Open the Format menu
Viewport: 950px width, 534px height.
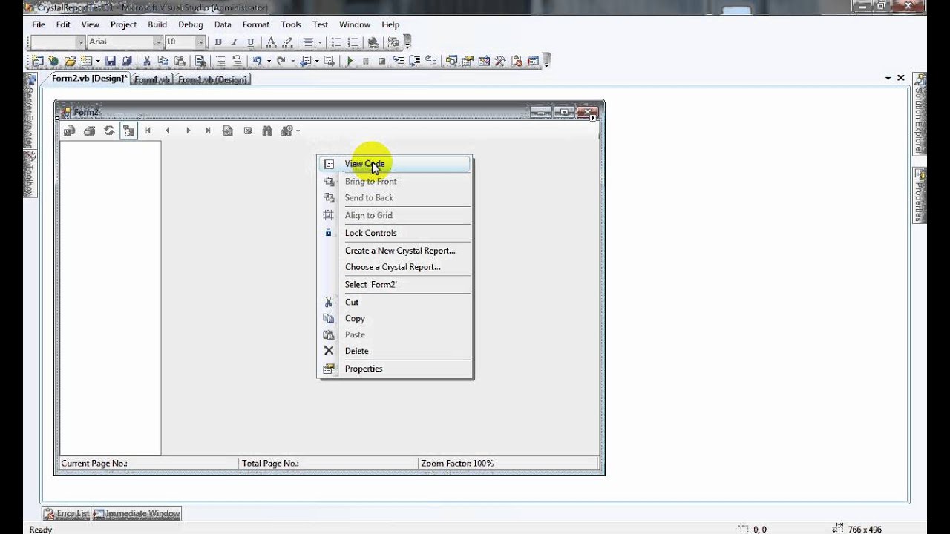(256, 24)
